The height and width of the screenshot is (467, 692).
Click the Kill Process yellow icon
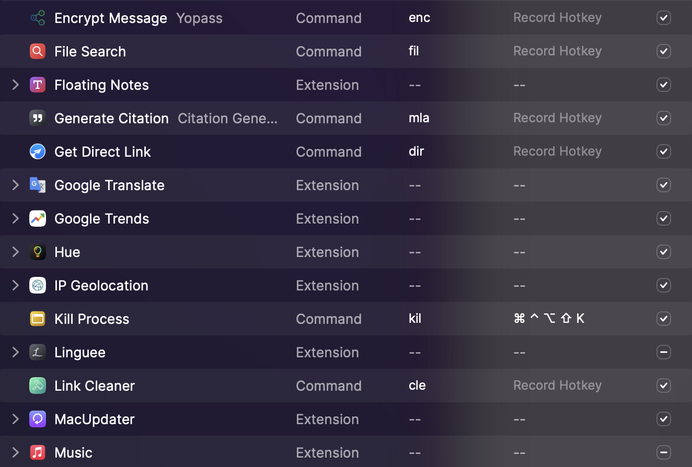38,319
